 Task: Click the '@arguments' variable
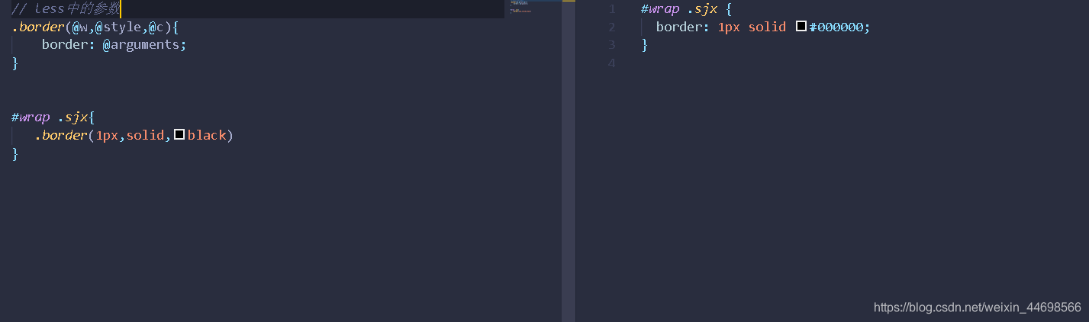[141, 45]
